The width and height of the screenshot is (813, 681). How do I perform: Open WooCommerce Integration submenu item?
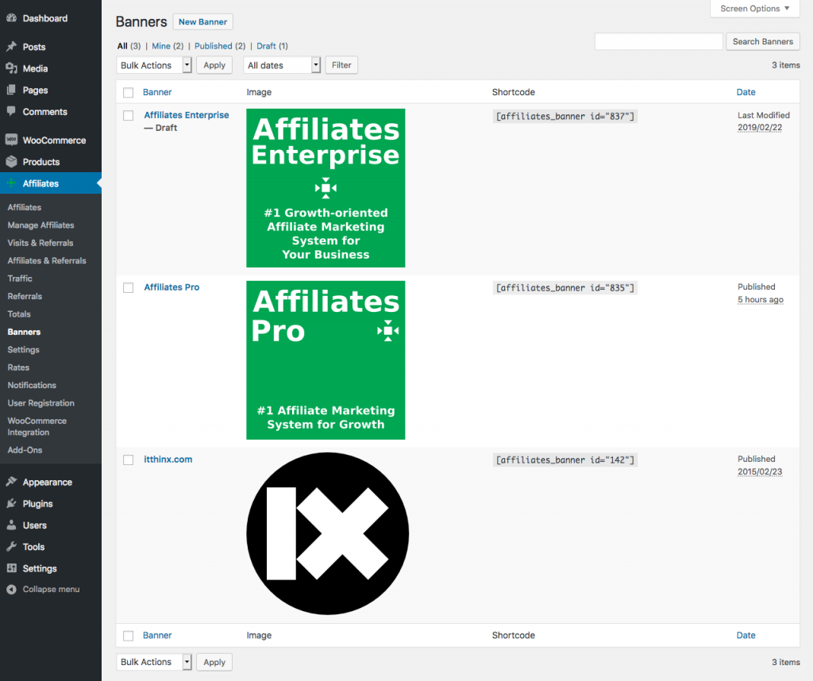pos(37,426)
